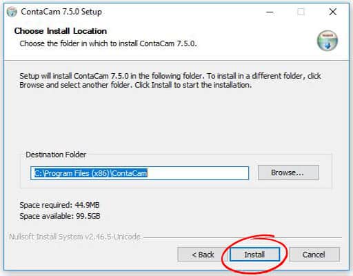
Task: Minimize the ContaCam Setup window
Action: point(270,12)
